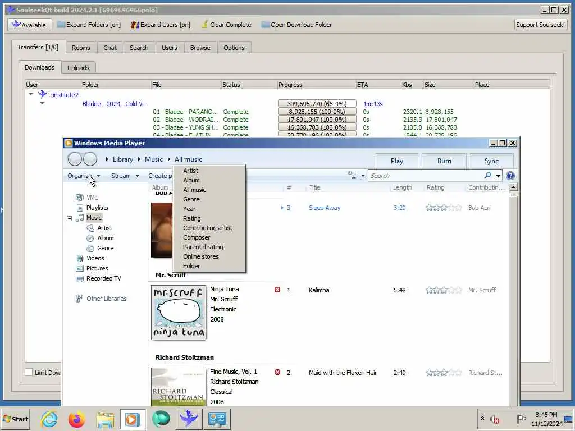Click Expand Folders [on] toolbar button

click(89, 25)
